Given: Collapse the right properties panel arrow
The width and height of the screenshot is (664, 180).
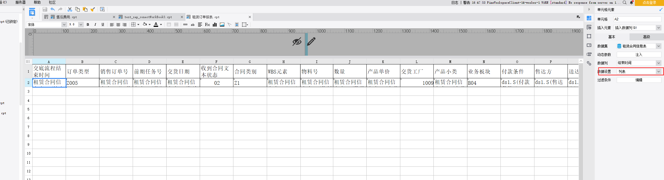Looking at the screenshot, I should 589,9.
